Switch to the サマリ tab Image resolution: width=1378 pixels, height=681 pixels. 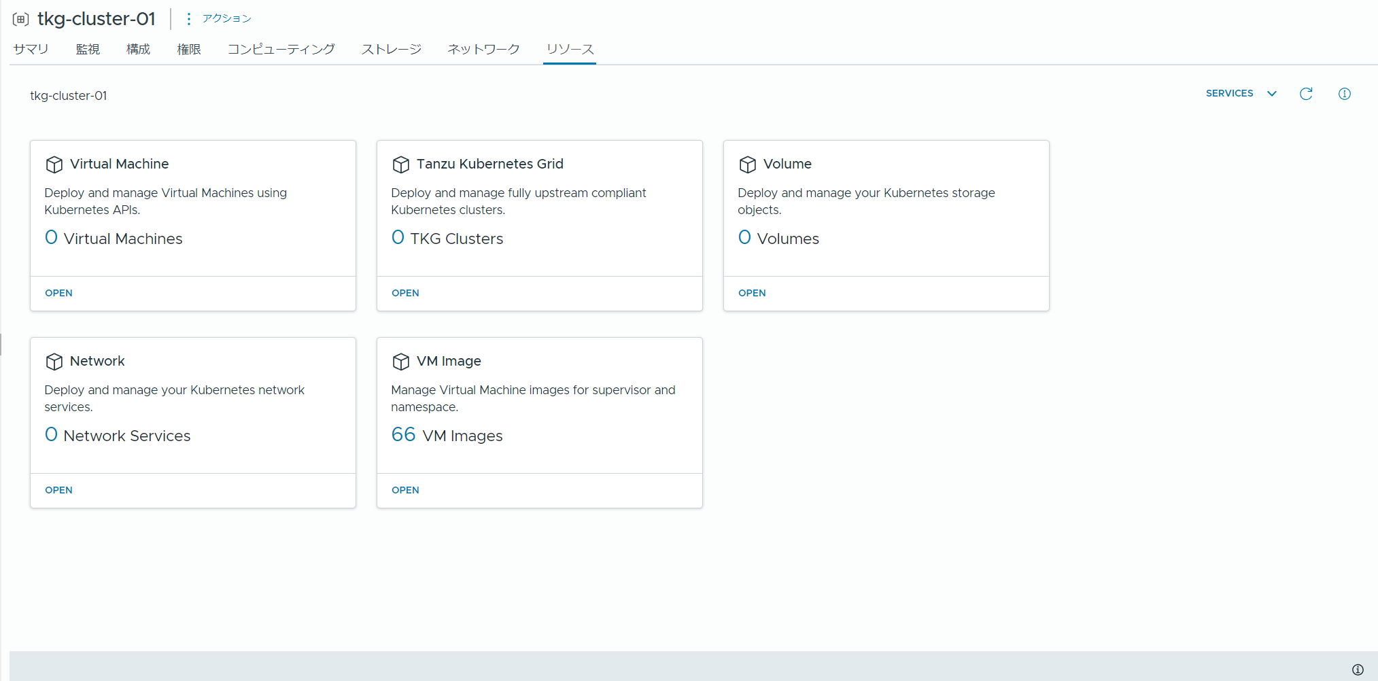[31, 48]
